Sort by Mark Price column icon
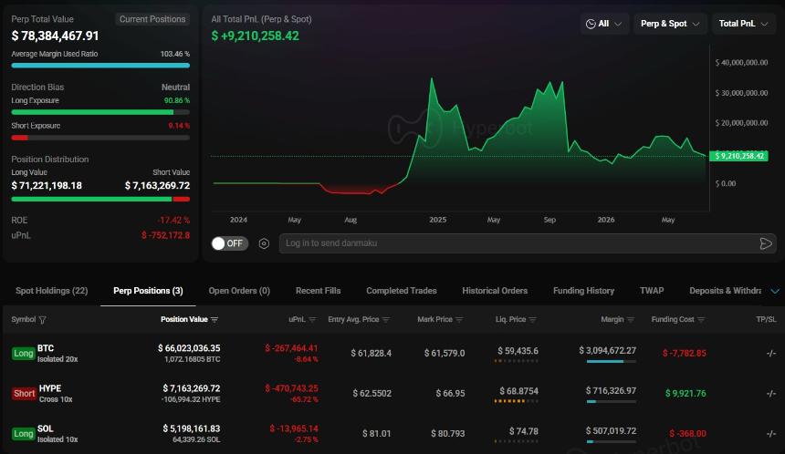This screenshot has width=785, height=454. (x=459, y=319)
